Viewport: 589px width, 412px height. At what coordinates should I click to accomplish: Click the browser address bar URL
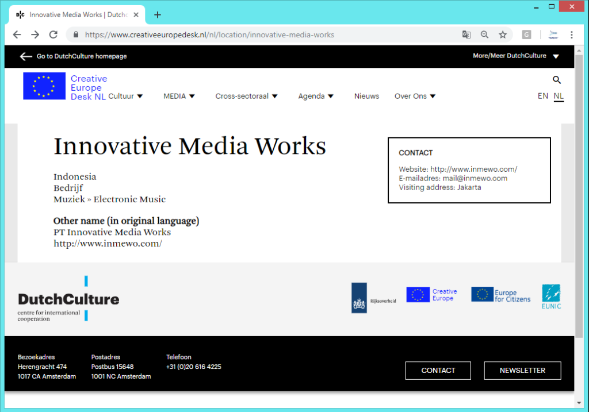(209, 35)
